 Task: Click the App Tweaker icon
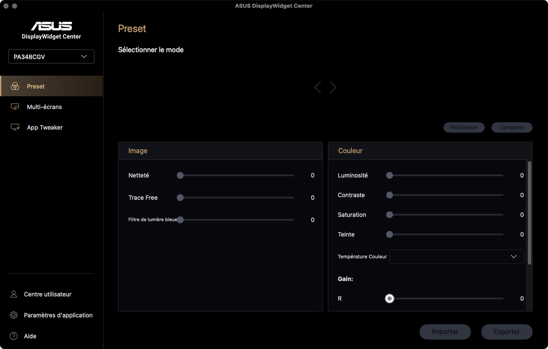point(15,127)
